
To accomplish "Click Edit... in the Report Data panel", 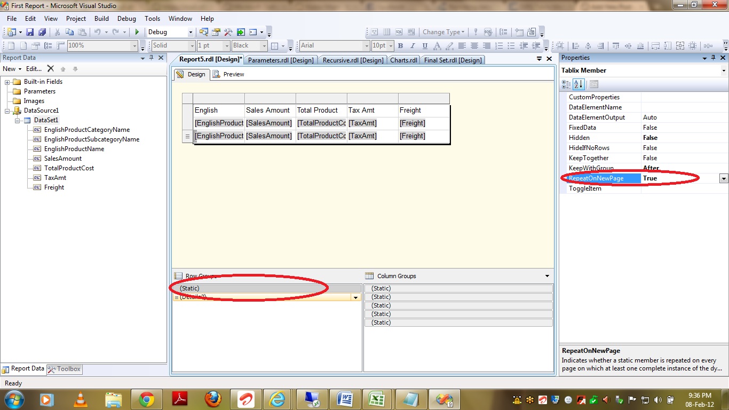I will [34, 69].
